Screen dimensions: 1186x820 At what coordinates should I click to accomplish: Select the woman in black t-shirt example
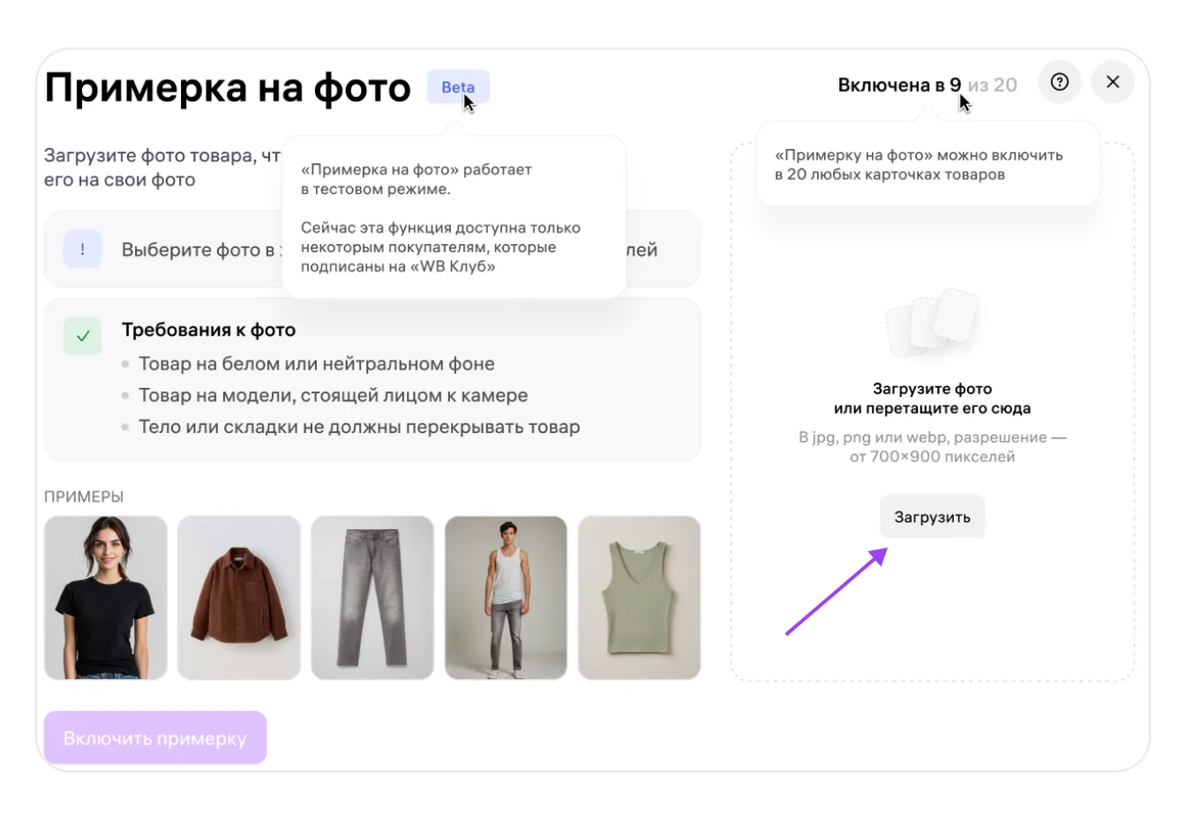(x=106, y=598)
